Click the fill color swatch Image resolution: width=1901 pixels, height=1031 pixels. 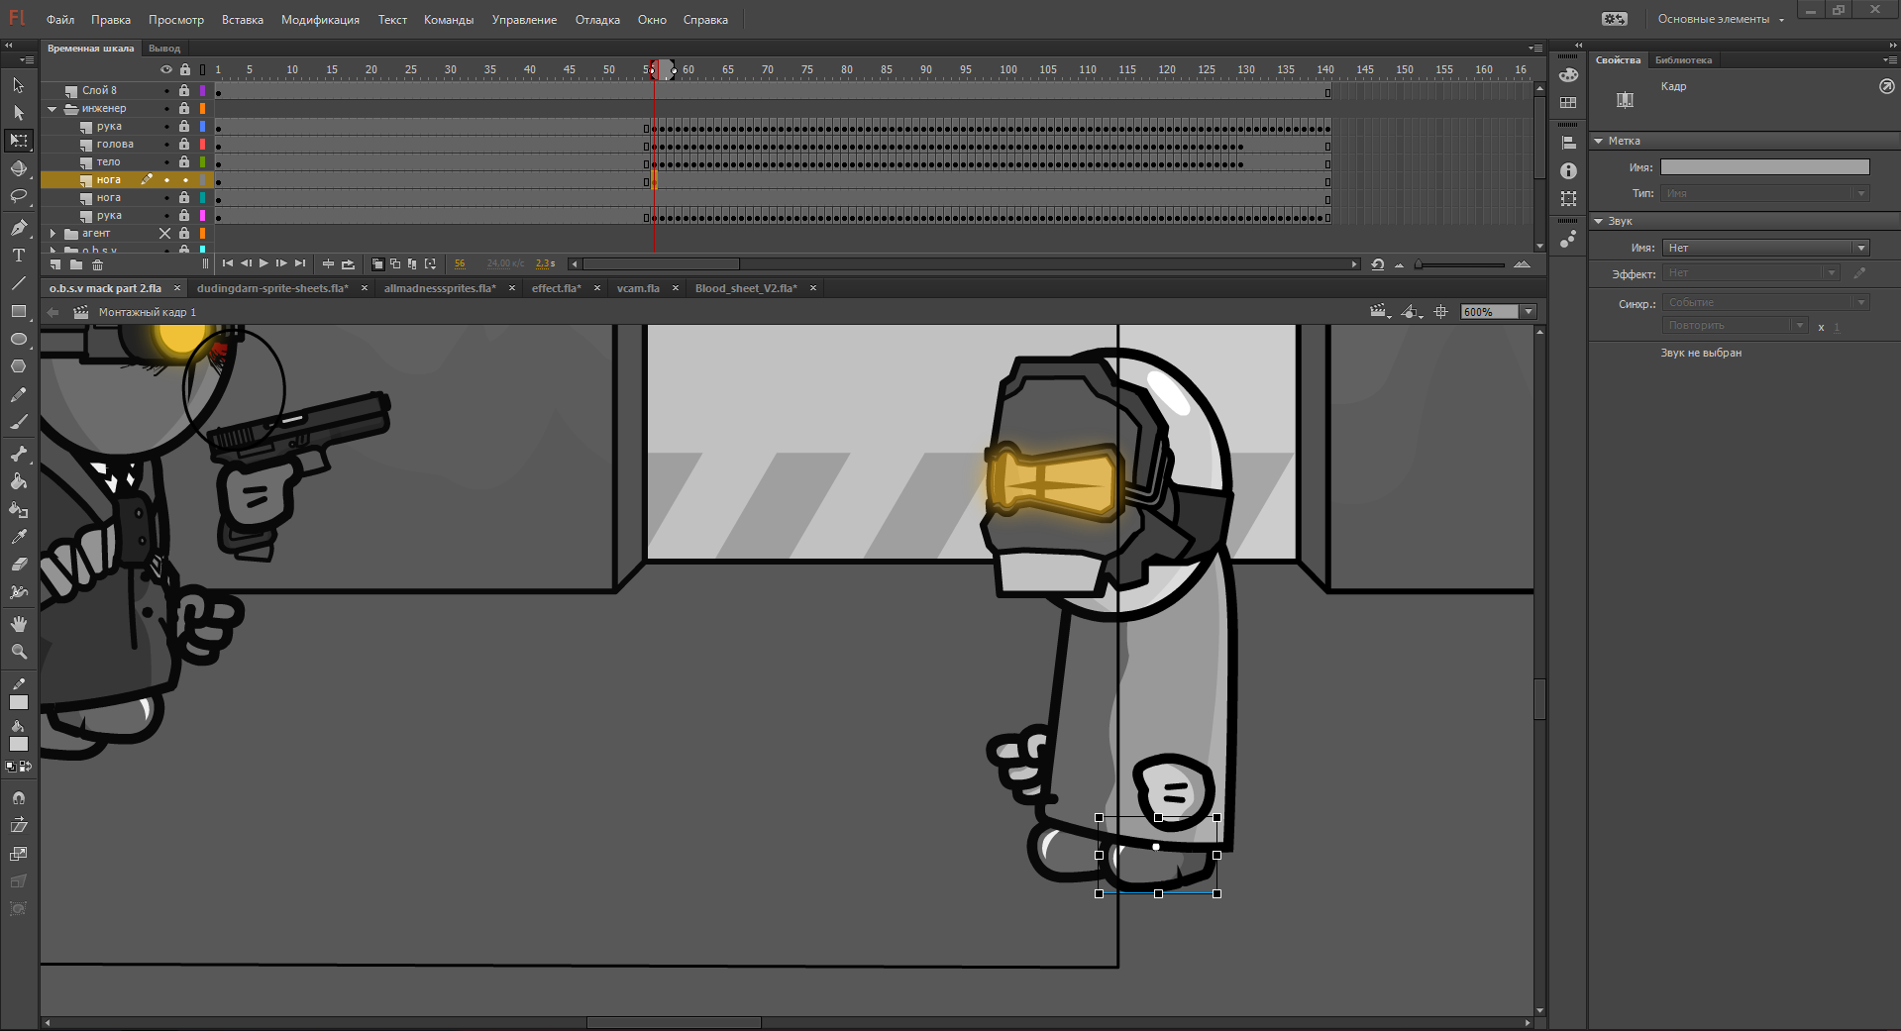click(x=19, y=744)
